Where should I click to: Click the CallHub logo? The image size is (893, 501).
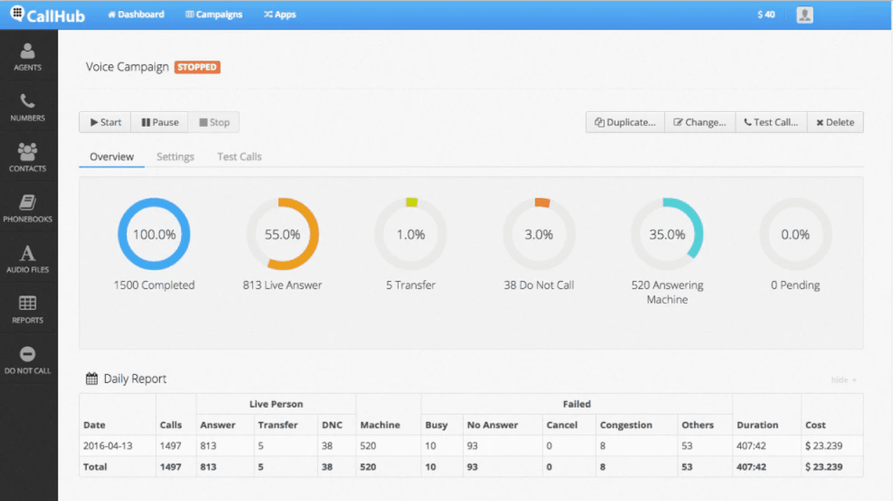[x=48, y=15]
